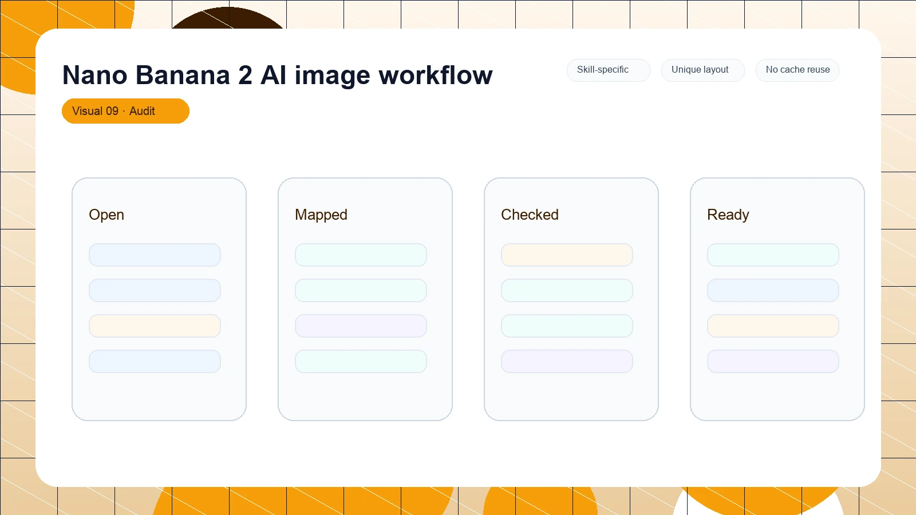Select the Open column heading

pyautogui.click(x=106, y=215)
